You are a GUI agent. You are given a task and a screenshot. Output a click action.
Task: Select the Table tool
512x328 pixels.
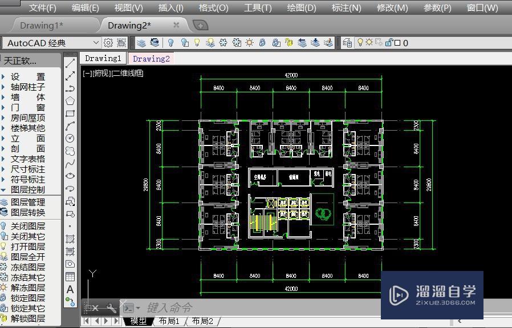(70, 277)
